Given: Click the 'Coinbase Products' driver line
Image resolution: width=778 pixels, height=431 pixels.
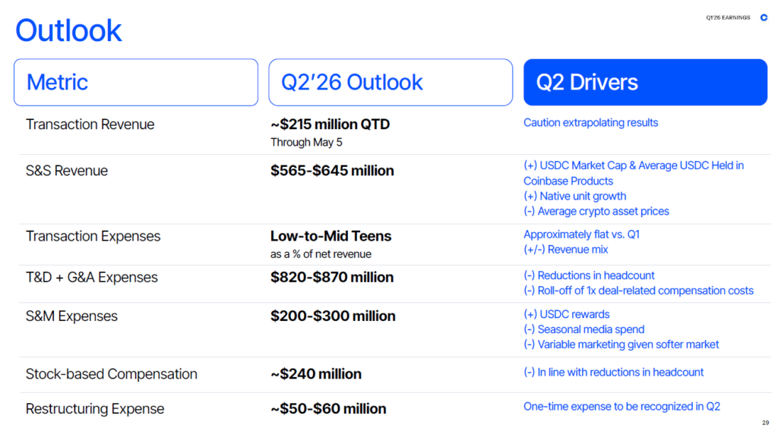Looking at the screenshot, I should (568, 181).
